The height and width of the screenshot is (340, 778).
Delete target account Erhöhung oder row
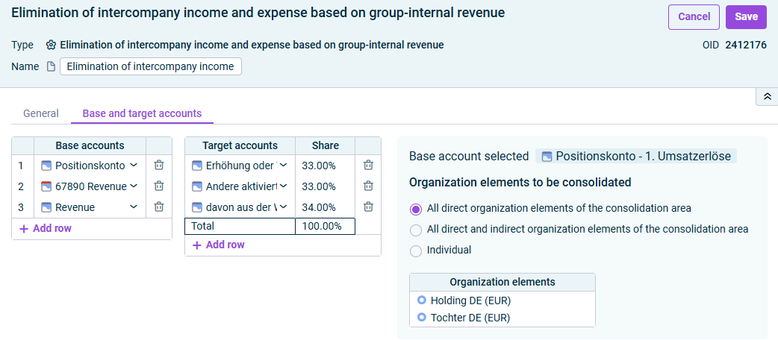coord(368,166)
